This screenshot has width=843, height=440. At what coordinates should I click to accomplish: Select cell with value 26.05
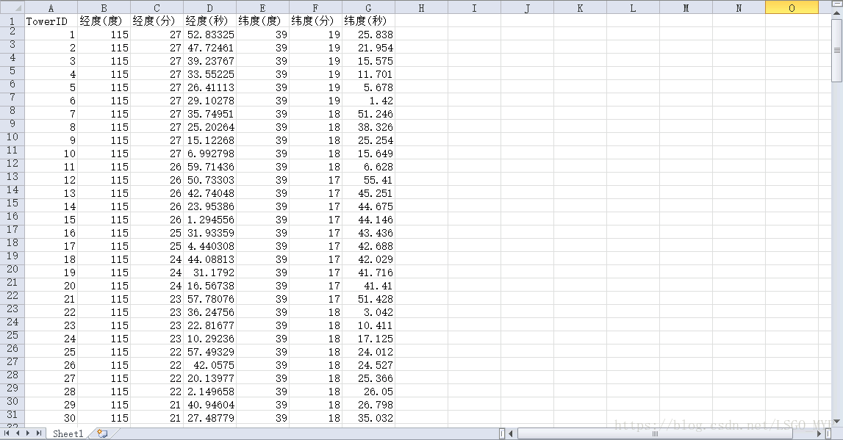tap(368, 392)
